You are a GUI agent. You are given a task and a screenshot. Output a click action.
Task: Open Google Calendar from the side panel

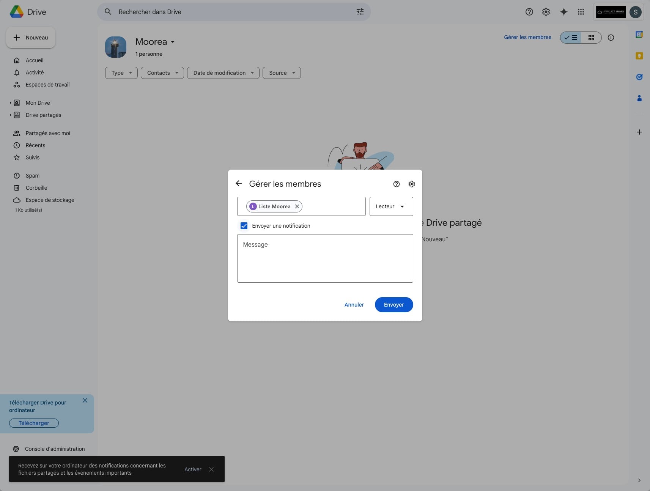[x=640, y=34]
